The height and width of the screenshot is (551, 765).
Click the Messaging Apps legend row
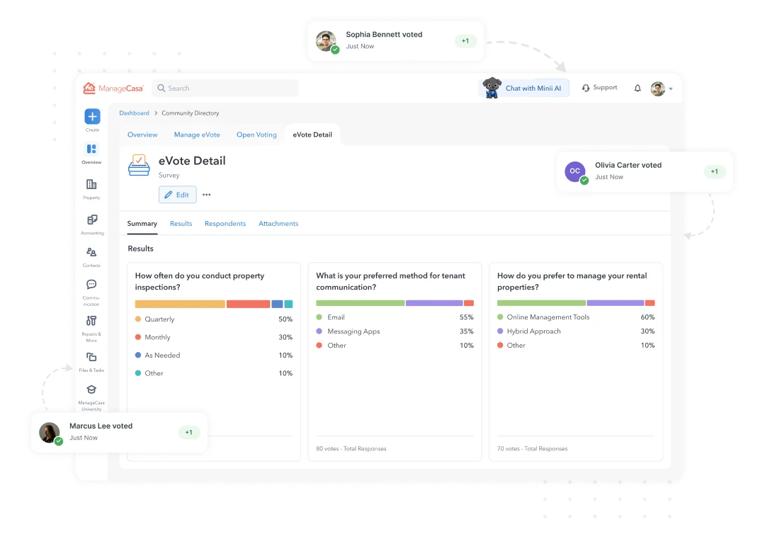coord(395,331)
